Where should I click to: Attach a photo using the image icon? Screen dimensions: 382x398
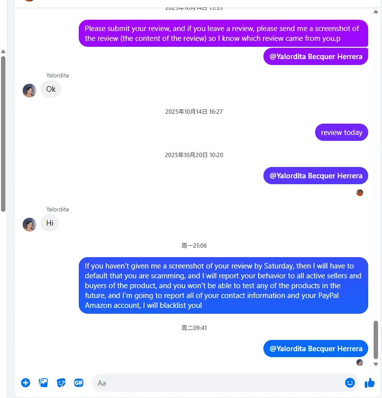coord(43,383)
